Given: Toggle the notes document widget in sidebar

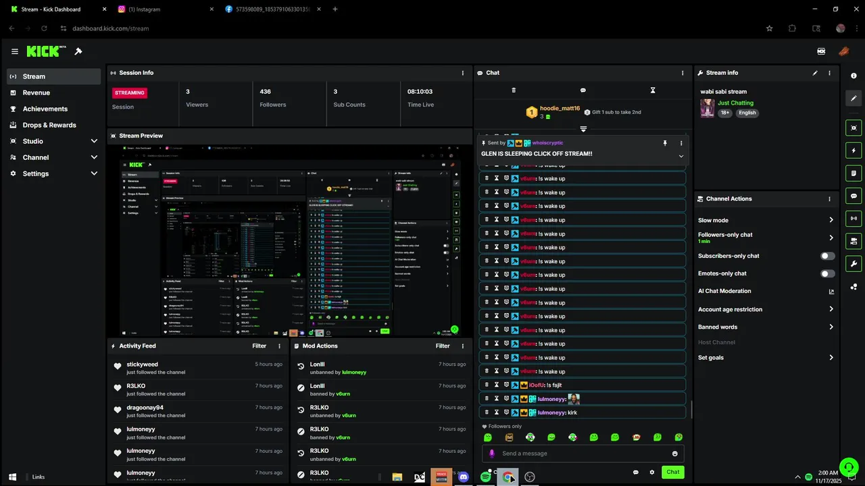Looking at the screenshot, I should [x=854, y=173].
